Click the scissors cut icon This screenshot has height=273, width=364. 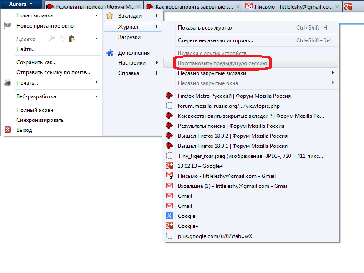pos(51,39)
